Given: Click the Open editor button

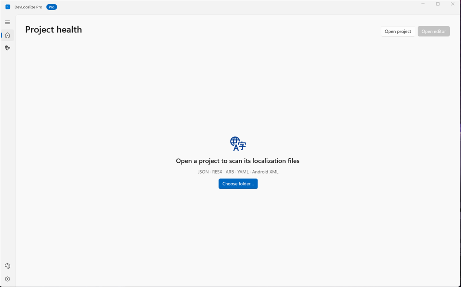Looking at the screenshot, I should [434, 31].
